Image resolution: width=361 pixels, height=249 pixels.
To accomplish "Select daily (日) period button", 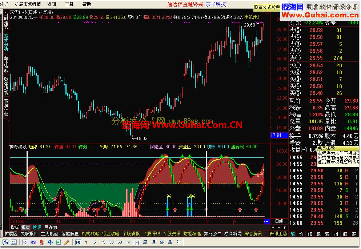I will (x=137, y=242).
